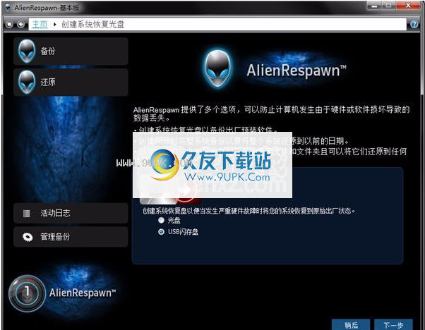
Task: Open 活动日志 activity log
Action: (x=71, y=213)
